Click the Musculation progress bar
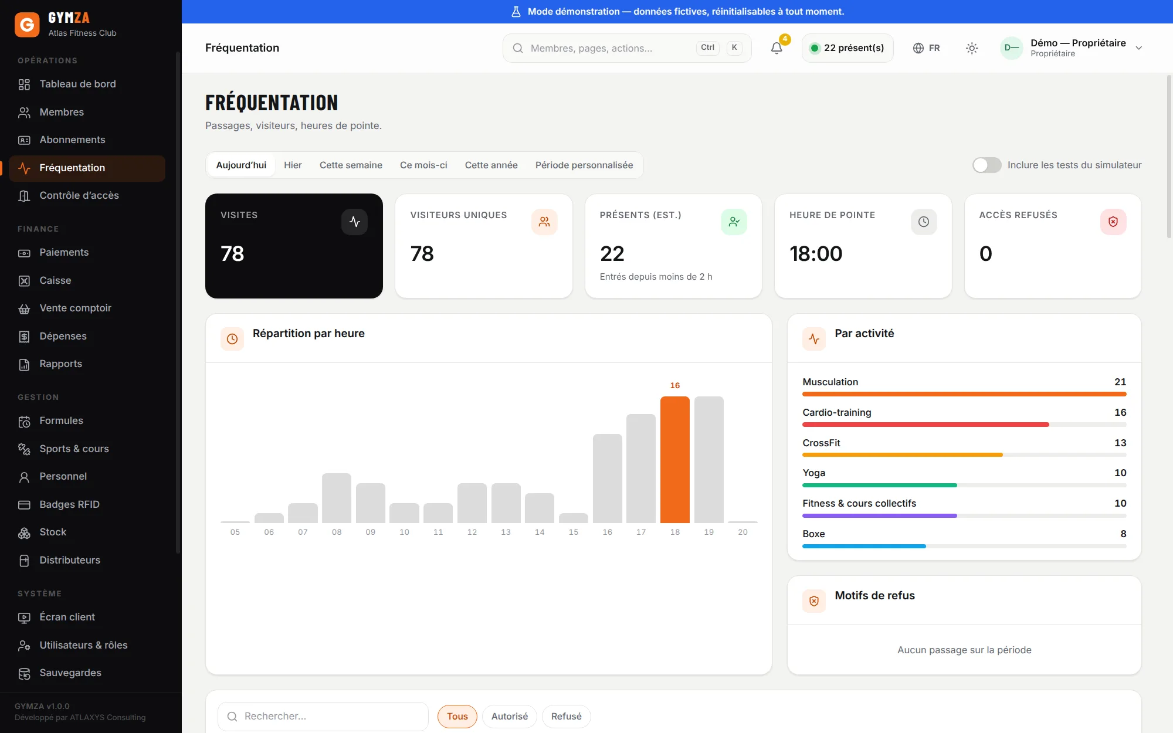The width and height of the screenshot is (1173, 733). click(x=964, y=394)
